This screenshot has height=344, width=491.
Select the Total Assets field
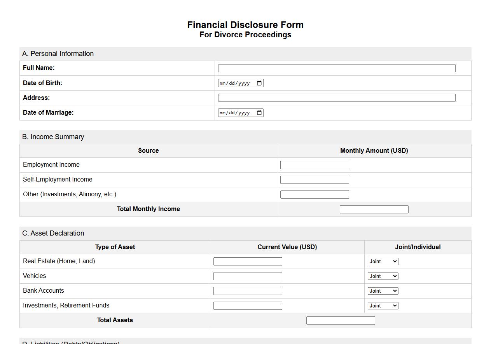pos(341,320)
